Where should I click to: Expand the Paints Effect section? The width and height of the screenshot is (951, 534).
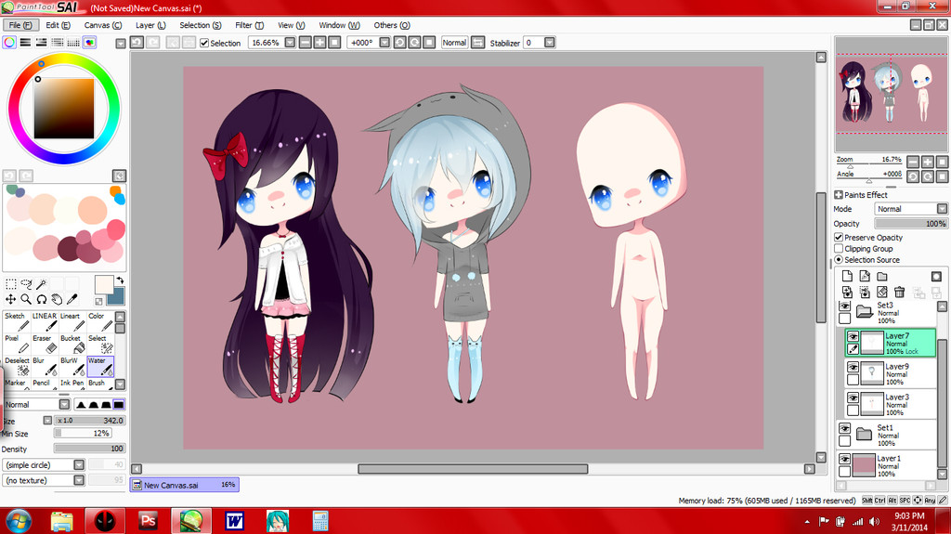(839, 195)
